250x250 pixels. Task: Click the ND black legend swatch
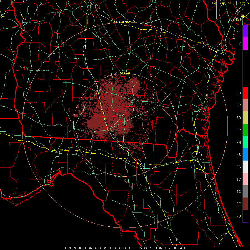click(x=245, y=216)
